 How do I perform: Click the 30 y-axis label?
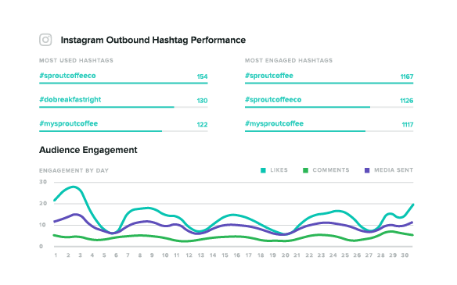click(43, 182)
